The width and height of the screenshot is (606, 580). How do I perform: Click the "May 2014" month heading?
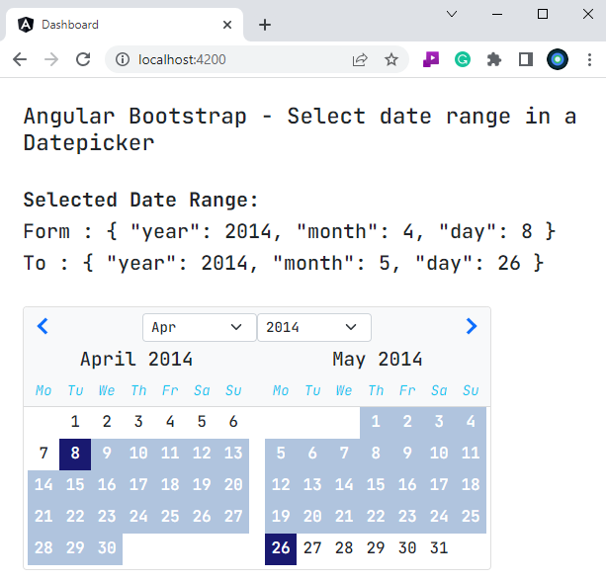378,359
